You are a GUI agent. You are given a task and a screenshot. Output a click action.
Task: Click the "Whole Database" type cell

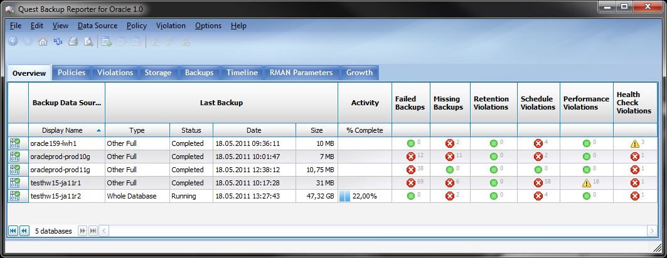point(137,196)
